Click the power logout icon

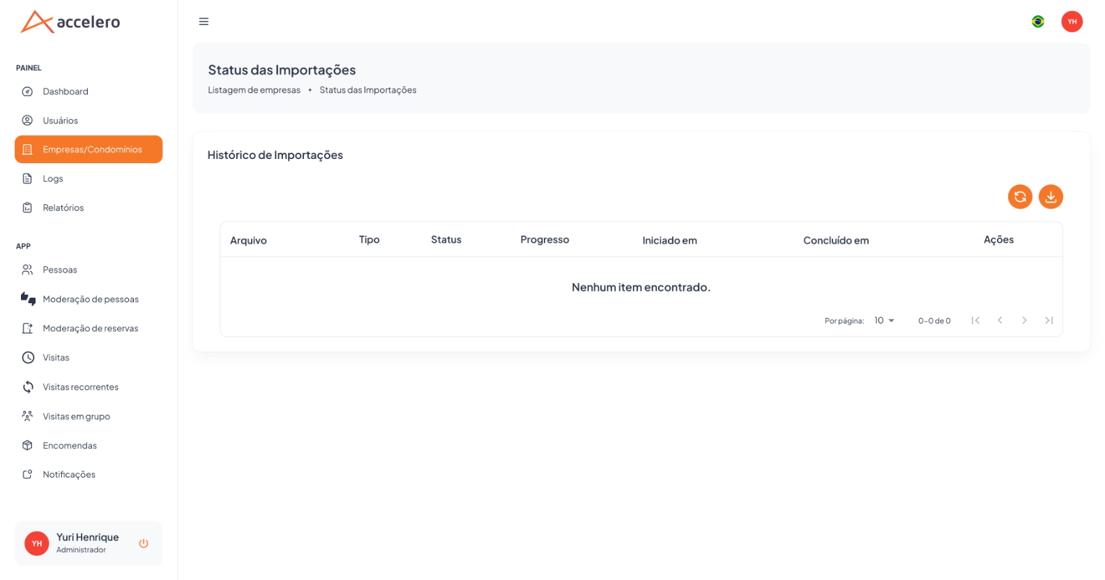[144, 543]
